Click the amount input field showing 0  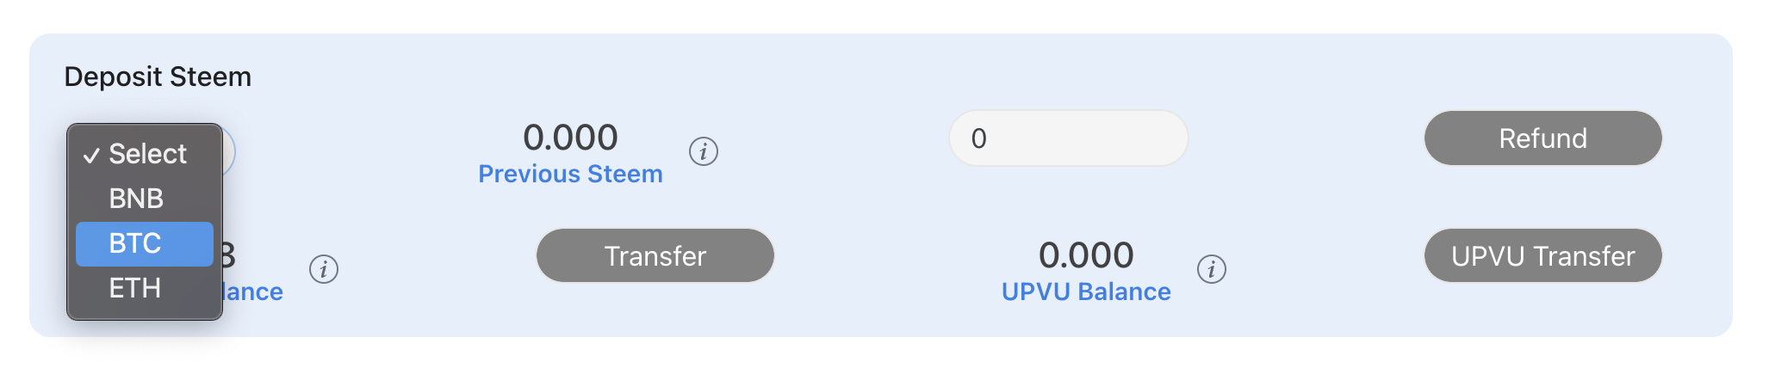1068,138
